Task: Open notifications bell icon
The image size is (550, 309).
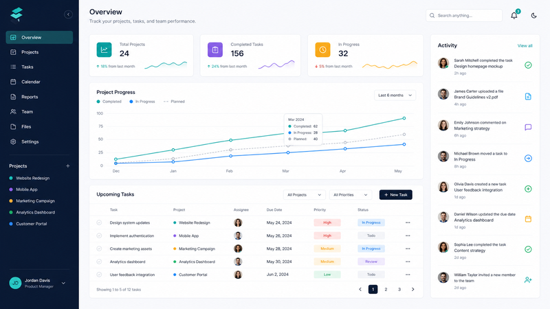Action: (514, 15)
